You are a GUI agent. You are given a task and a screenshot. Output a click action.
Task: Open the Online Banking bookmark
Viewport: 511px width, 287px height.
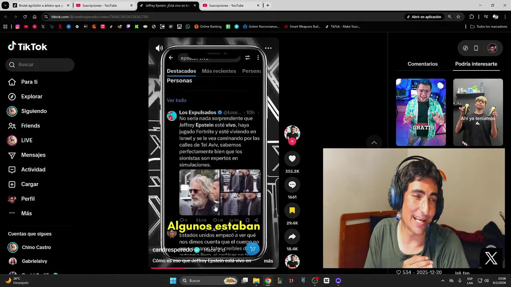[x=208, y=27]
